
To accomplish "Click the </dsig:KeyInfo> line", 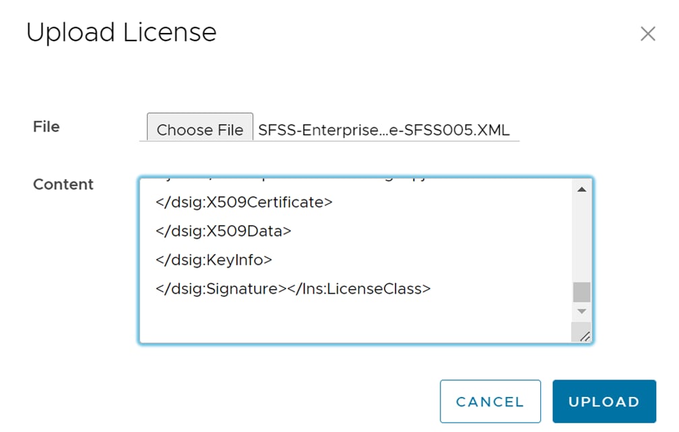I will tap(214, 260).
